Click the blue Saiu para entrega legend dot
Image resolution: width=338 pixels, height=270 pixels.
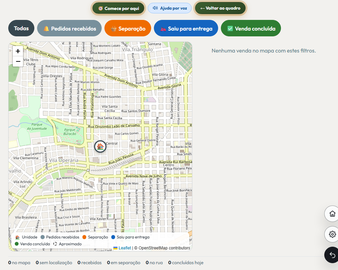(113, 237)
